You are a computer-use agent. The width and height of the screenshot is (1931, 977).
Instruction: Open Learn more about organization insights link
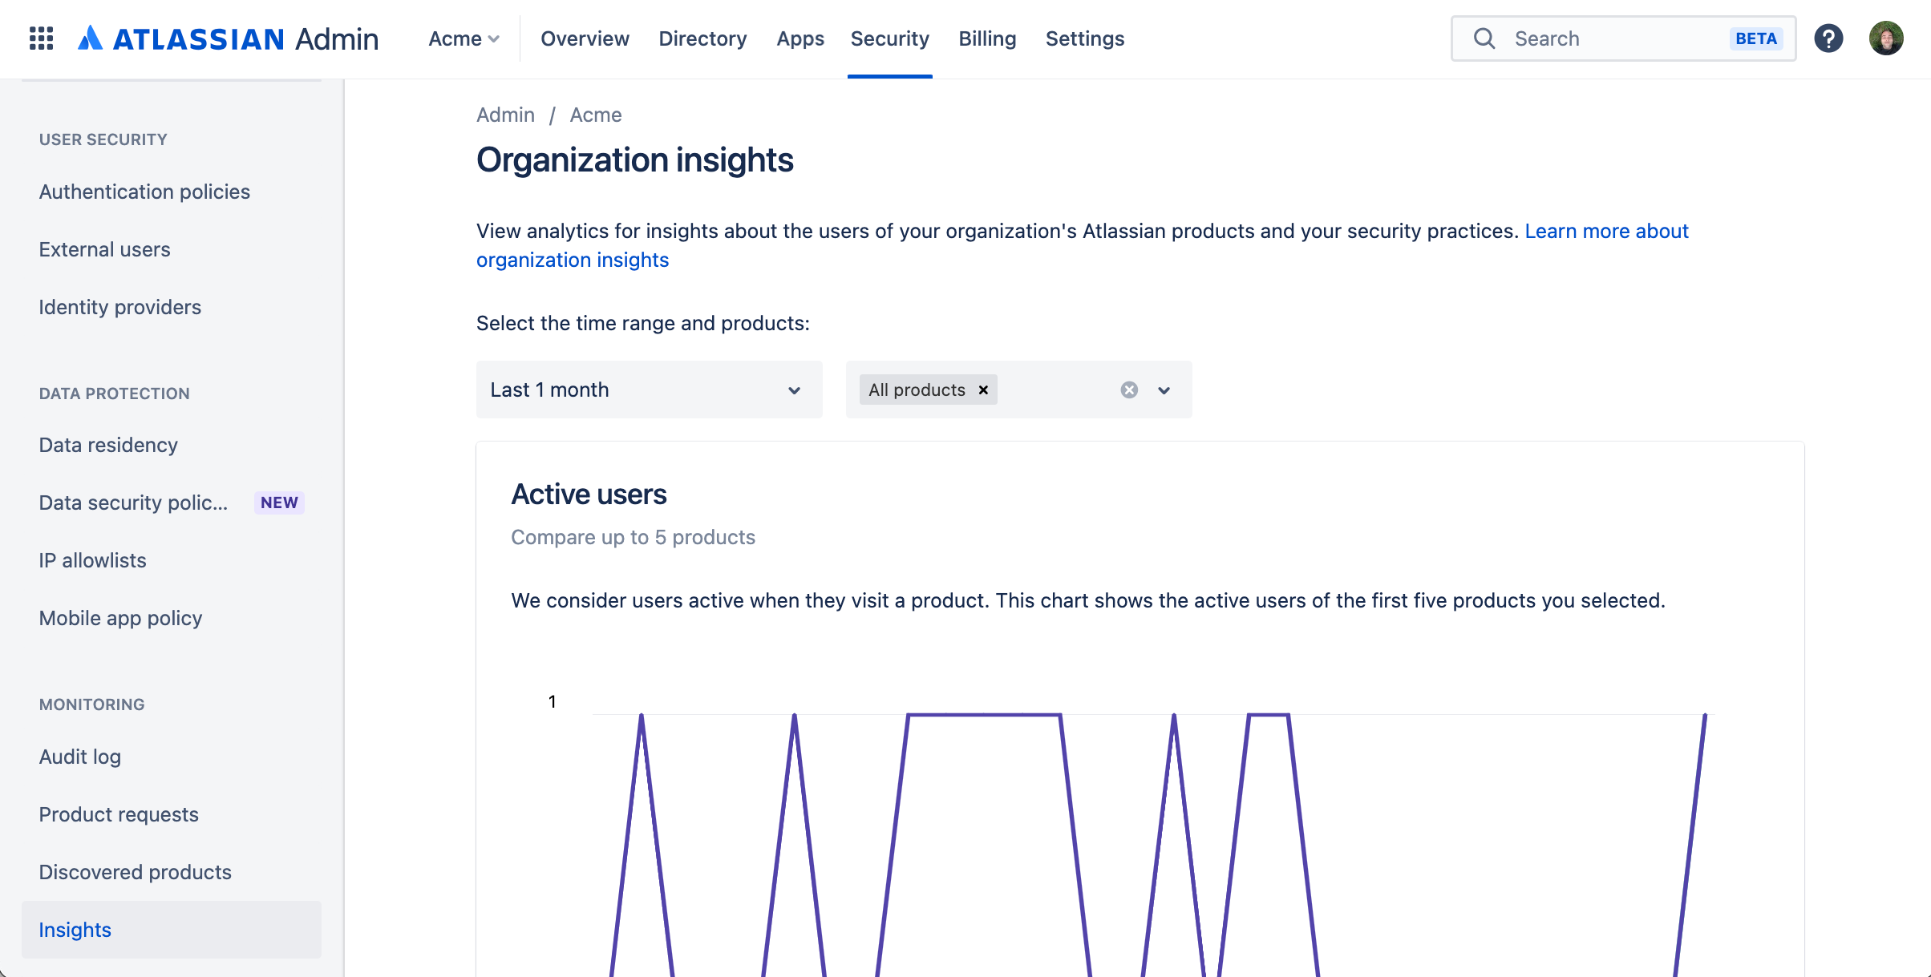(x=1606, y=231)
